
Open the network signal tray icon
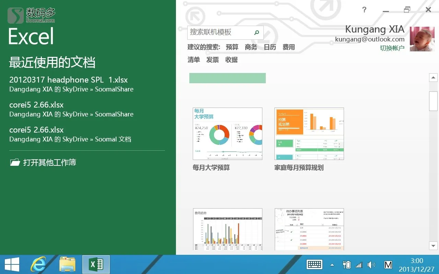[359, 265]
